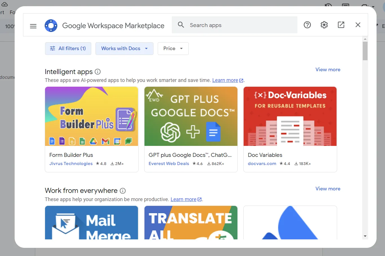385x256 pixels.
Task: Show info for Intelligent apps
Action: 98,72
